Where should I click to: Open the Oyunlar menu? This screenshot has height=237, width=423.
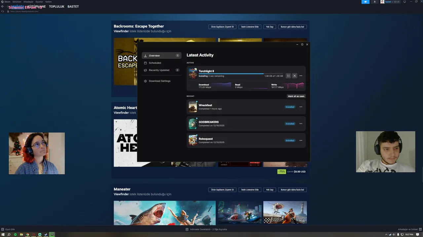point(39,2)
